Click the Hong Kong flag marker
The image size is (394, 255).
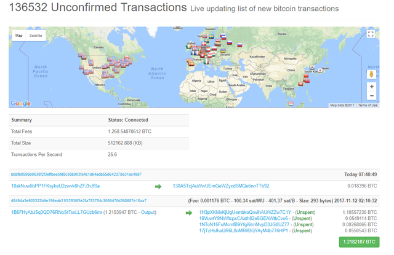coord(301,84)
